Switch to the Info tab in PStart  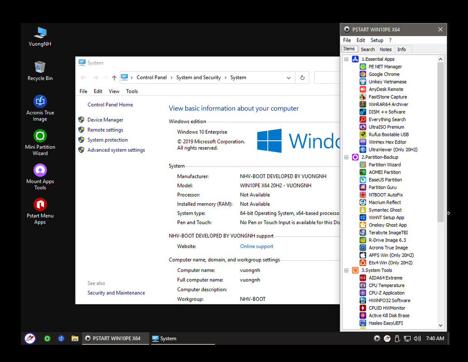point(401,49)
